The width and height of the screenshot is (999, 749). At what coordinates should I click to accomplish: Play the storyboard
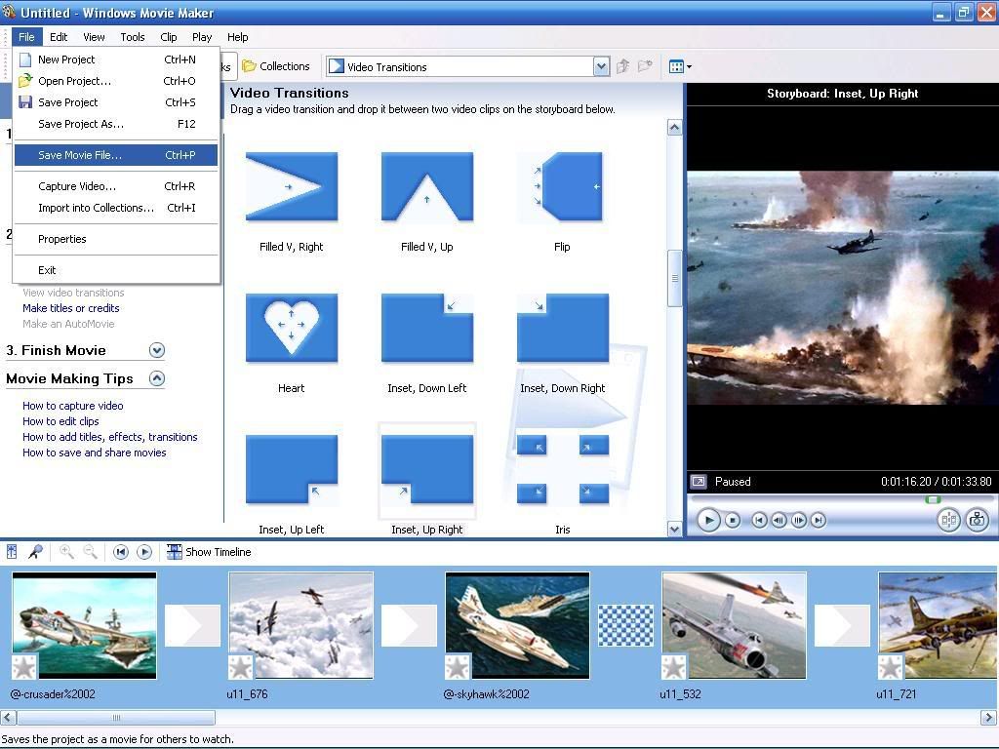144,552
